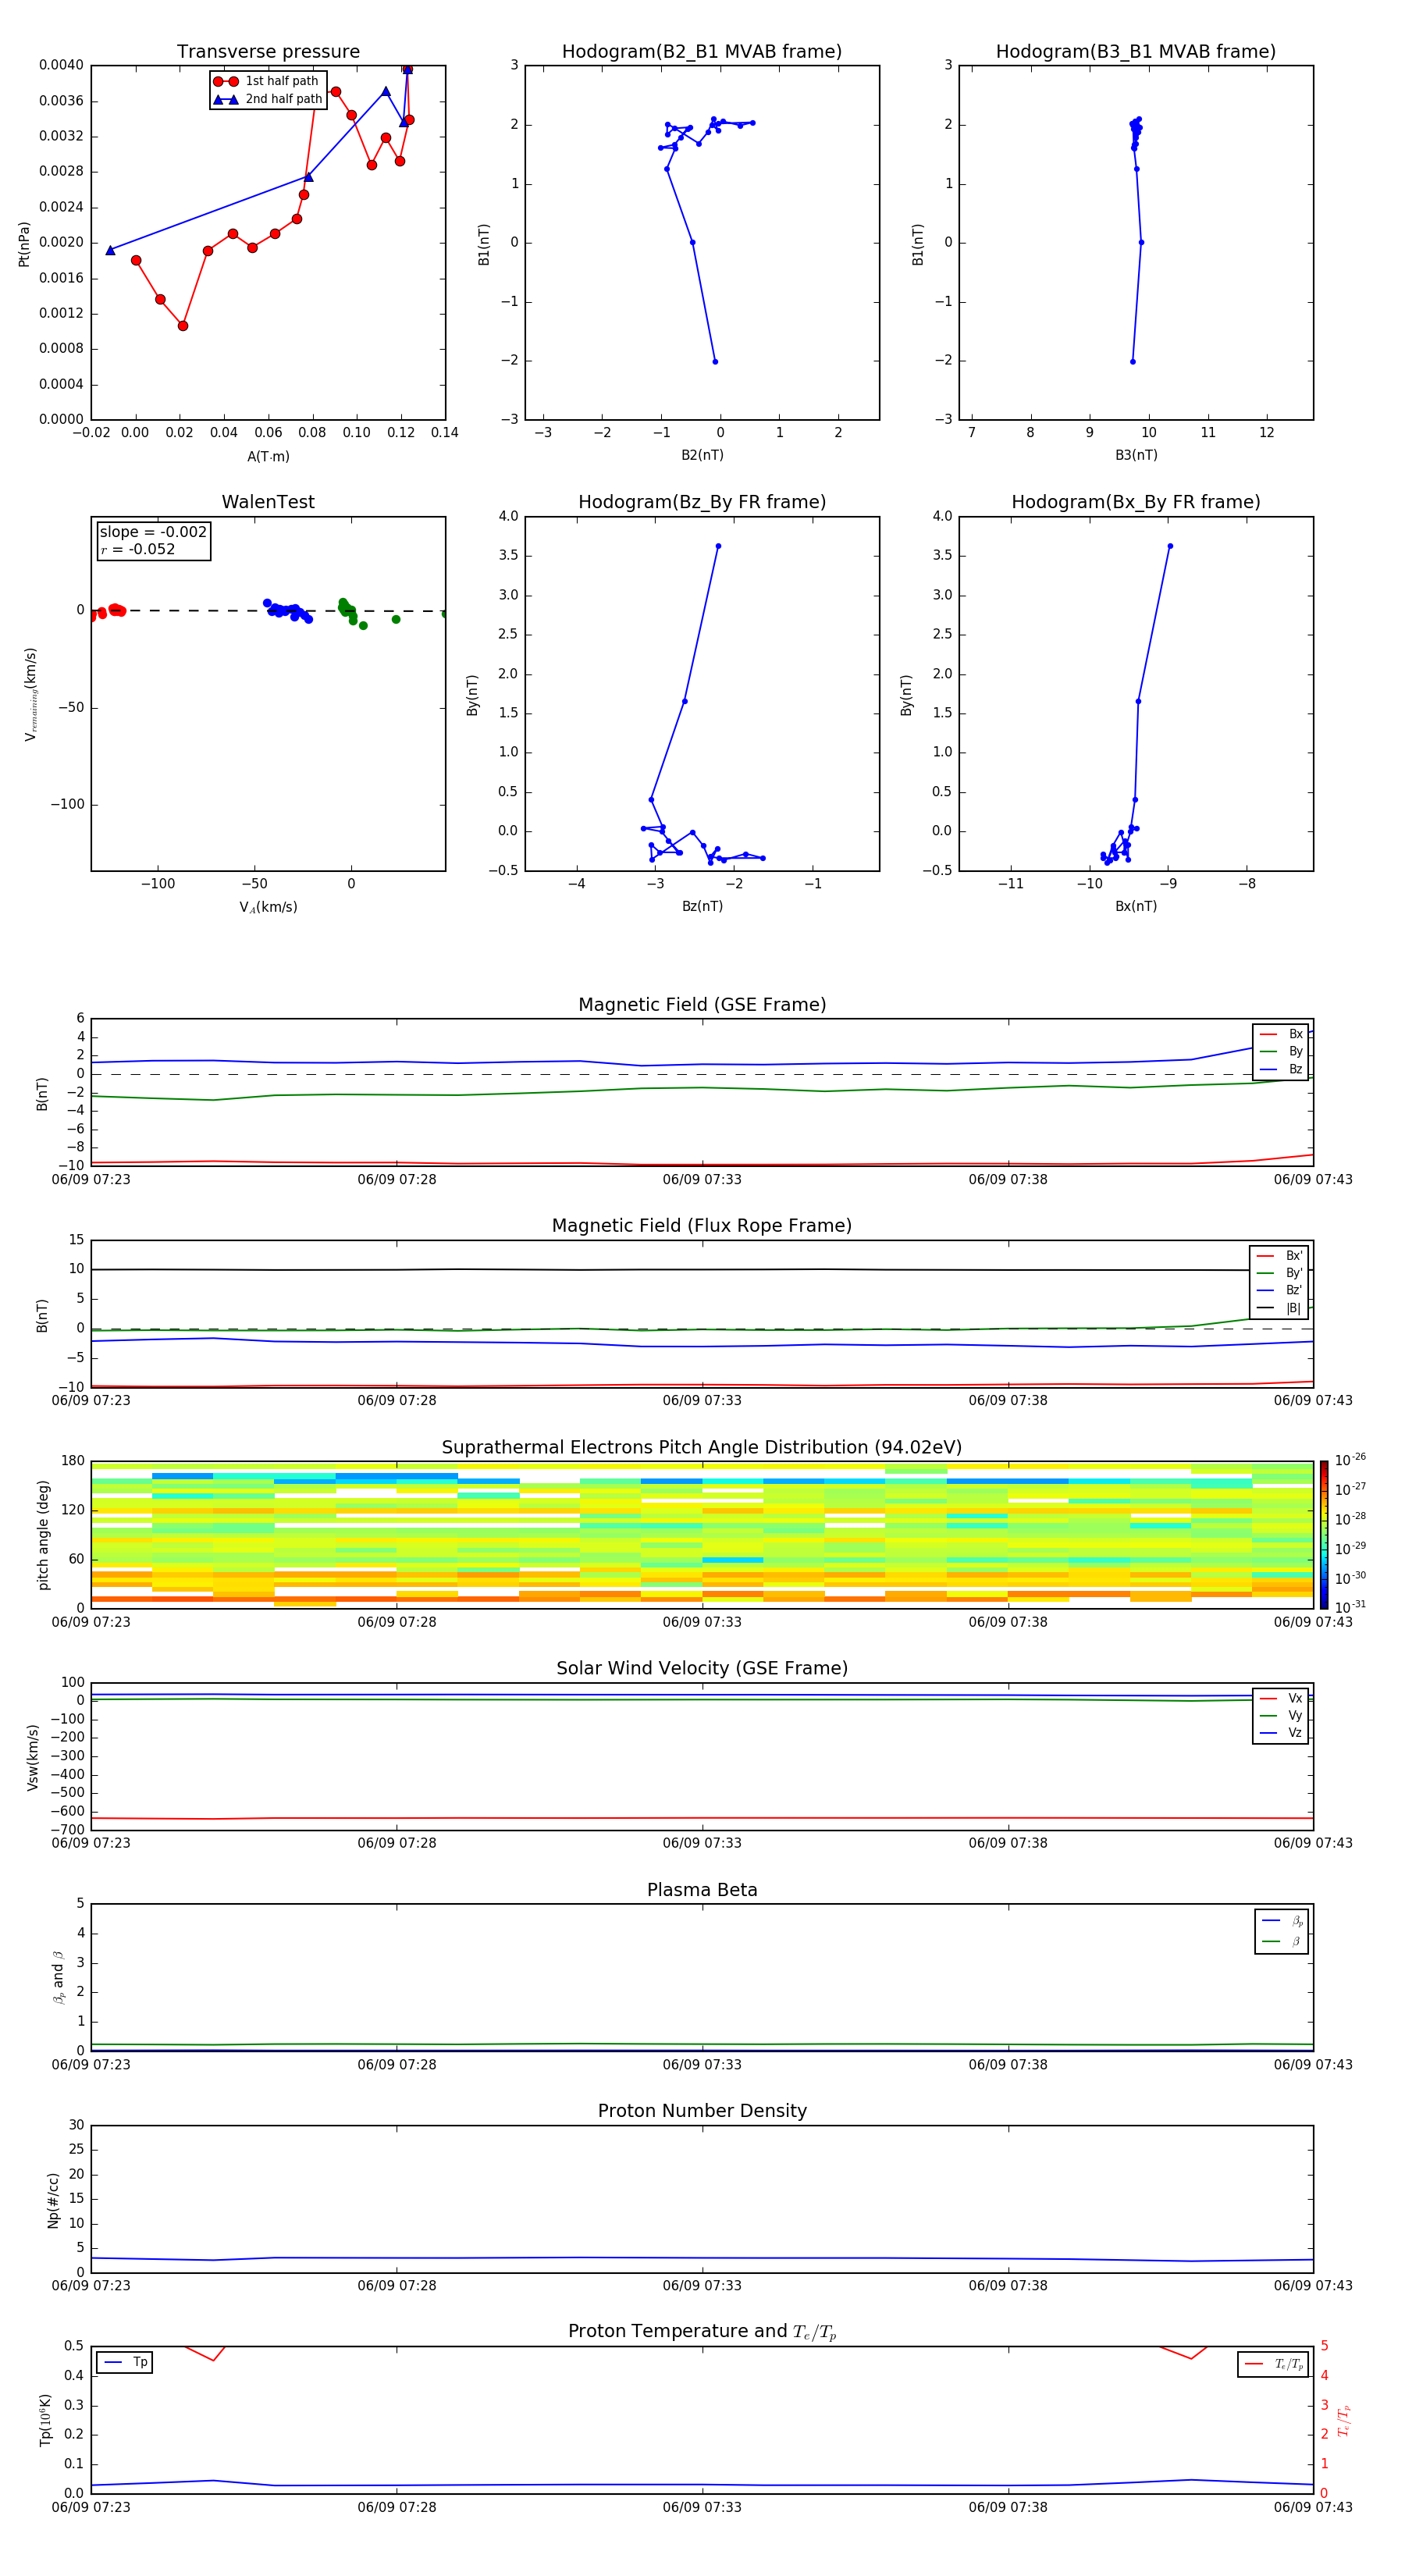Click the "WalenTest" plot title
The width and height of the screenshot is (1405, 2576).
268,502
